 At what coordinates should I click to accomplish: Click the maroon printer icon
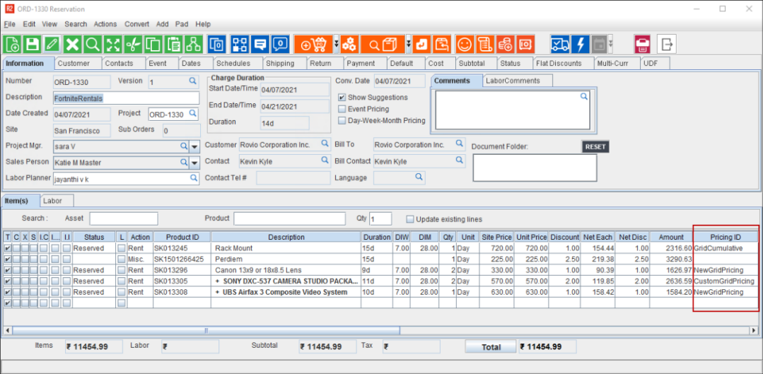[642, 44]
